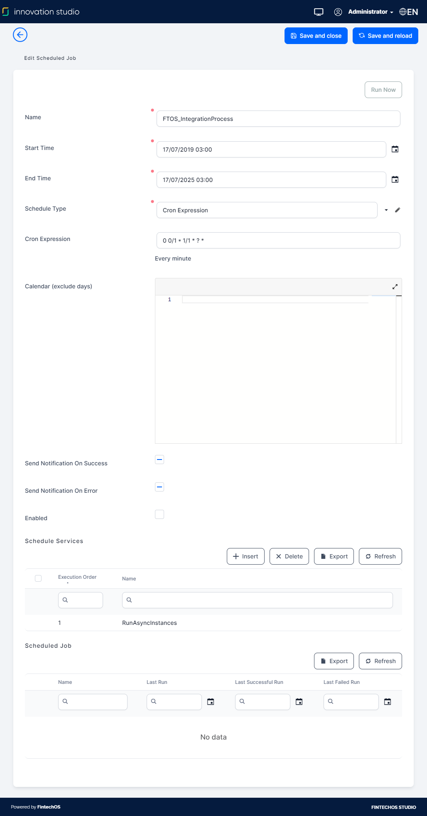The width and height of the screenshot is (427, 816).
Task: Open the Last Run filter calendar icon
Action: pos(211,702)
